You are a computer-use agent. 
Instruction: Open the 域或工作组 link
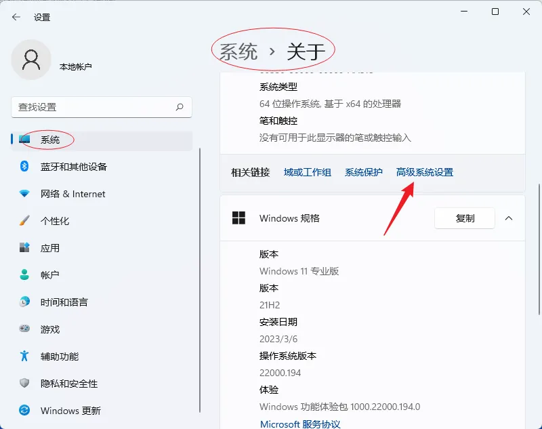[x=308, y=172]
